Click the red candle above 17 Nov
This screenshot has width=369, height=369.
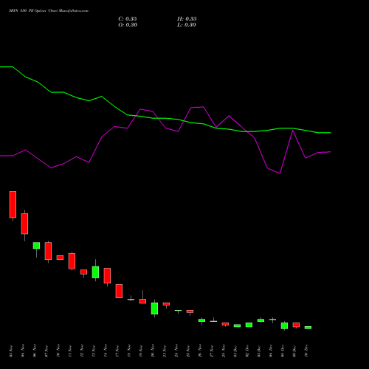[119, 291]
